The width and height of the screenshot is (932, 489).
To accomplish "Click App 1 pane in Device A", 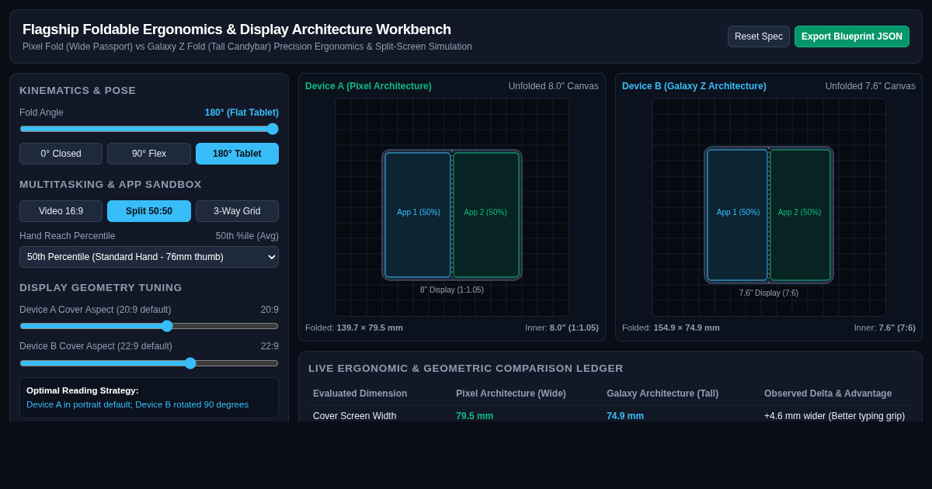I will (418, 215).
